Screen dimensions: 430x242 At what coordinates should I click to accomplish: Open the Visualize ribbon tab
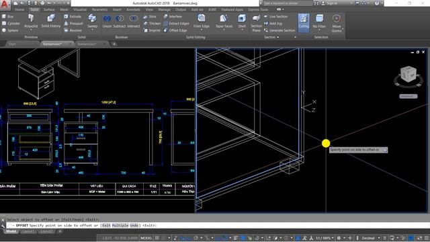tap(80, 9)
